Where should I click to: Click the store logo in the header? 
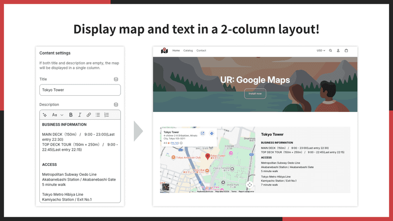click(x=164, y=50)
